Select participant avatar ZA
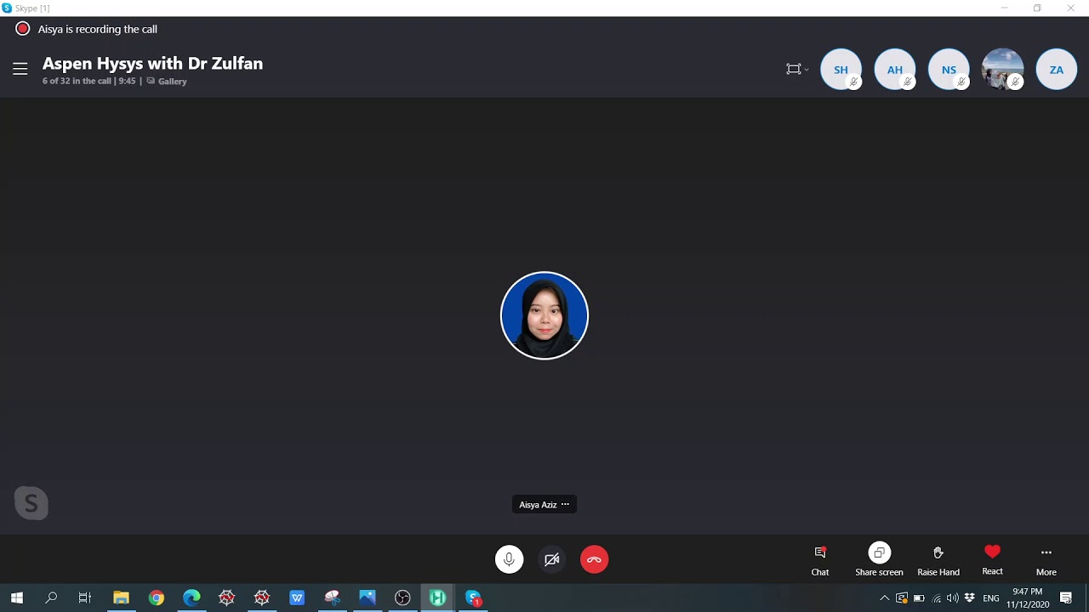Screen dimensions: 1089x612 coord(1057,70)
